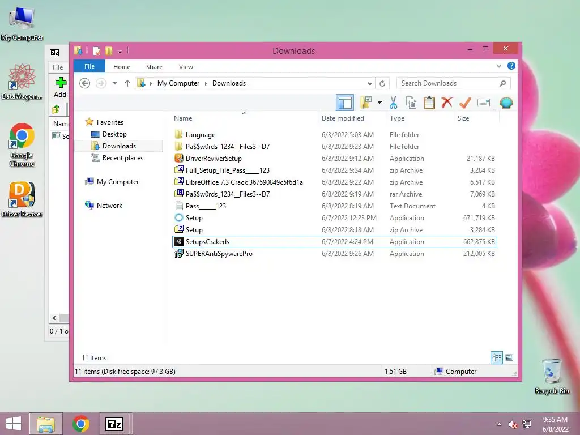580x435 pixels.
Task: Select Downloads in the navigation pane
Action: [x=118, y=146]
